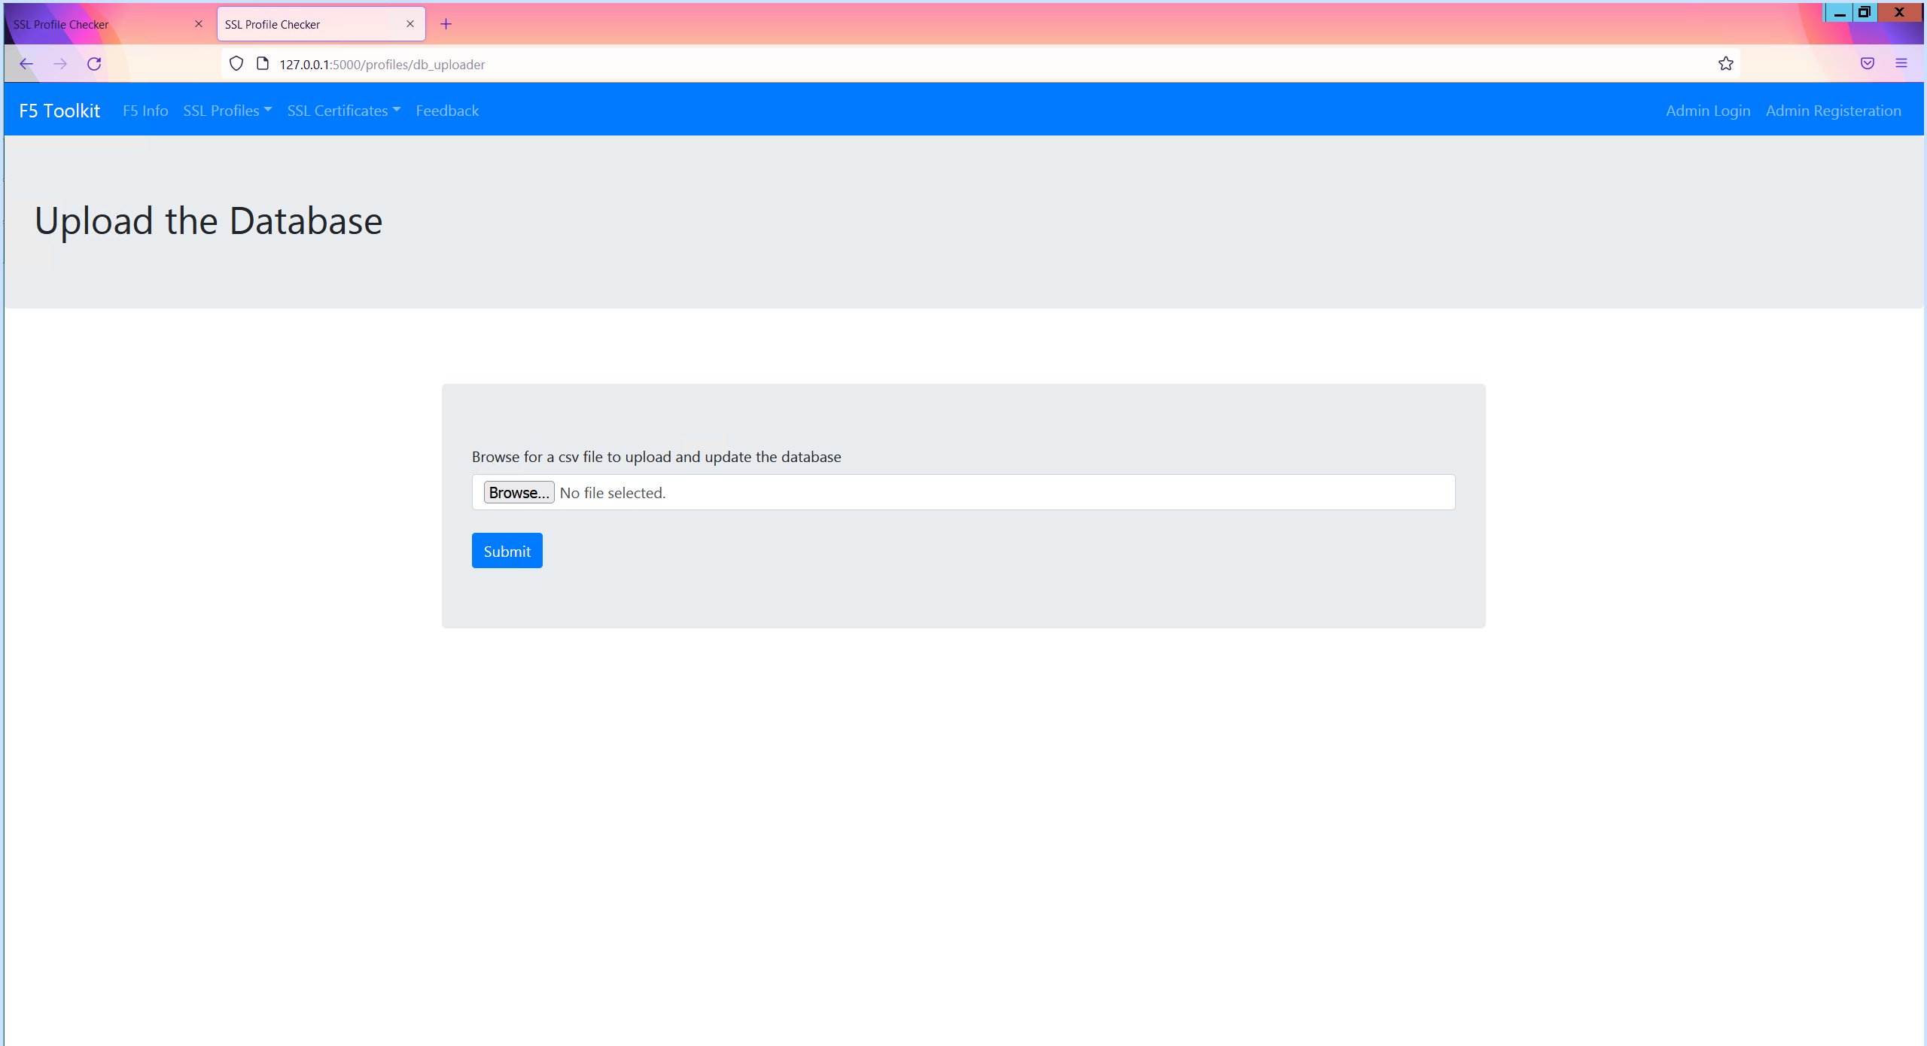Open the Firefox hamburger menu
The height and width of the screenshot is (1046, 1927).
click(1901, 64)
